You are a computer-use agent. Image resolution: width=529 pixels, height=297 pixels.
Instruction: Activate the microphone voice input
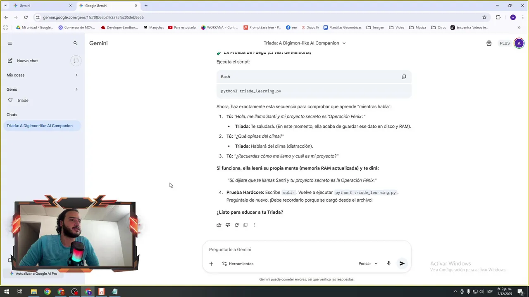388,263
